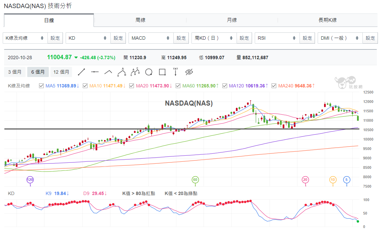Viewport: 388px width, 229px height.
Task: Click the purple 120 MA marker
Action: [30, 180]
